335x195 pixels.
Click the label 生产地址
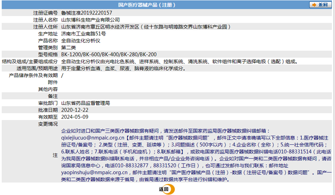[x=48, y=34]
